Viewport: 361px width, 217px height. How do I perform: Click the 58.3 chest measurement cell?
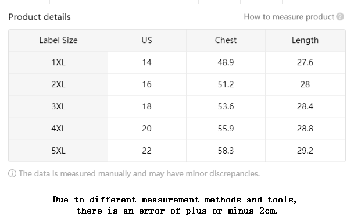pos(226,151)
